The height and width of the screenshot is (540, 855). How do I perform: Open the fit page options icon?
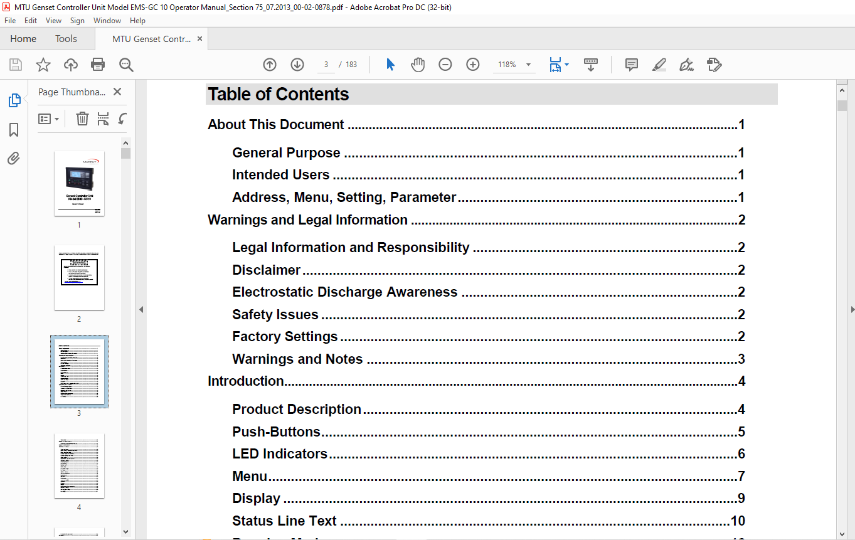558,65
